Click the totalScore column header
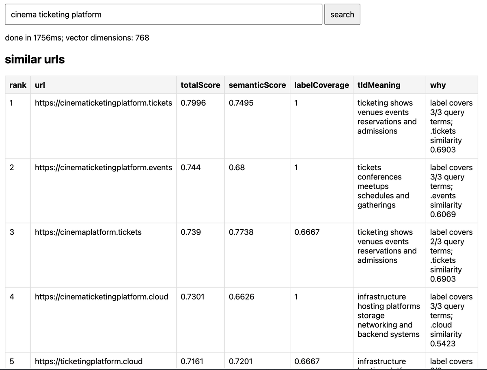This screenshot has height=370, width=487. [200, 85]
